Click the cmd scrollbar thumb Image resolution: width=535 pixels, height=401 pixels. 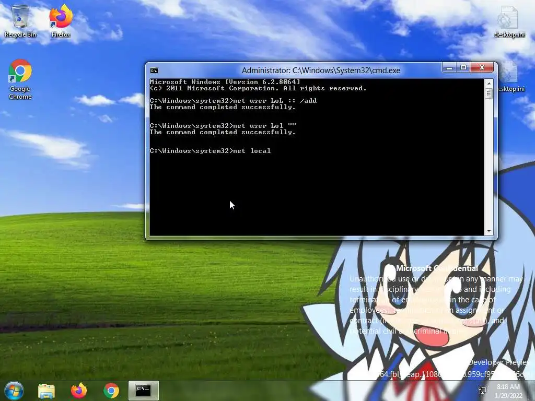[489, 93]
